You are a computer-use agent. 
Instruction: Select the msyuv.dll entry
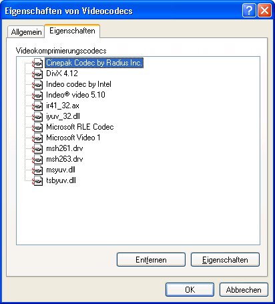click(x=61, y=170)
